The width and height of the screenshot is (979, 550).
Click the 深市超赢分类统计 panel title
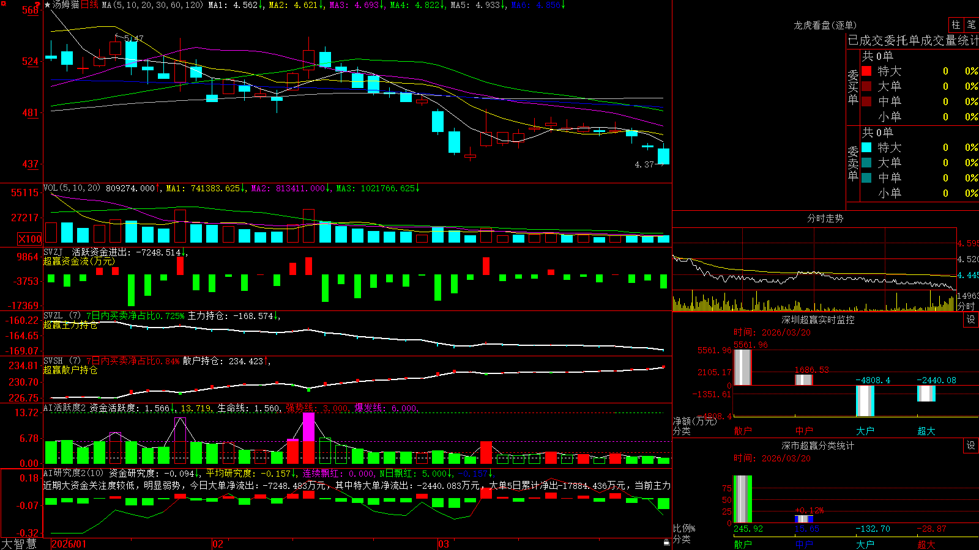(x=818, y=446)
